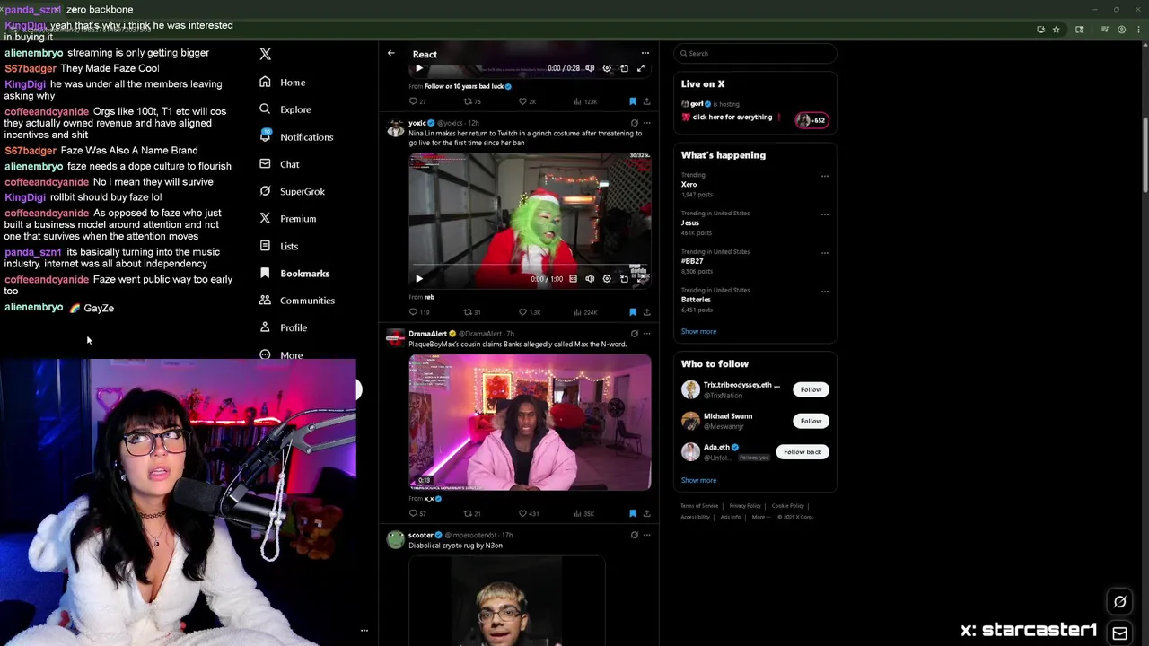1149x646 pixels.
Task: Click the Bookmarks icon in sidebar
Action: pyautogui.click(x=265, y=273)
